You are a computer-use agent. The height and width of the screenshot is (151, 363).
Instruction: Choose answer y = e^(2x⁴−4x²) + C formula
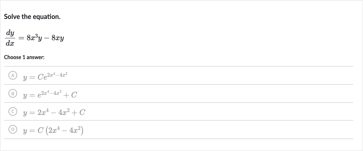50,94
